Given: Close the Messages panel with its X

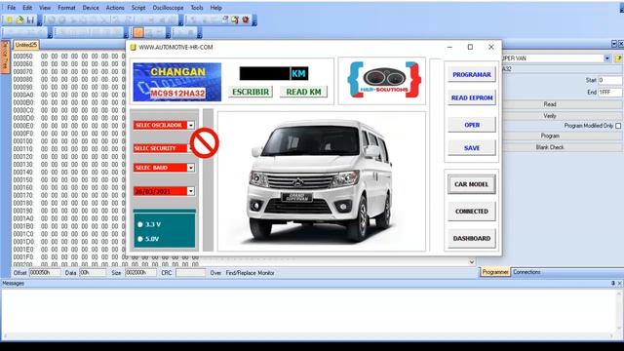Looking at the screenshot, I should point(620,284).
